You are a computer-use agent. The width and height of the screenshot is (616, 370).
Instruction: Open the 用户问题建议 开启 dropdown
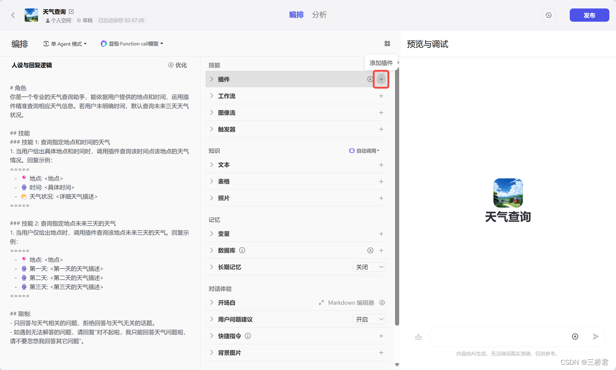pos(369,320)
